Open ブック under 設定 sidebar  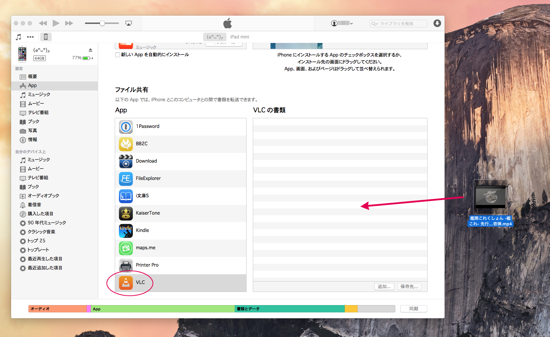click(x=54, y=122)
